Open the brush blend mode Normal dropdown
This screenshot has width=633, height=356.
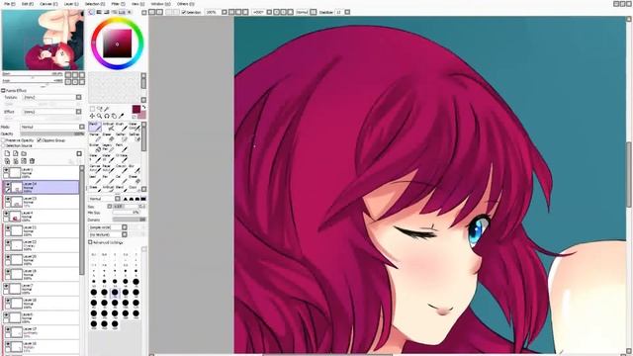click(105, 199)
